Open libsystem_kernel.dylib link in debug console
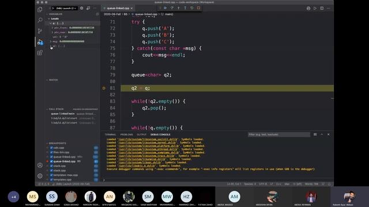This screenshot has height=207, width=369. [x=148, y=143]
